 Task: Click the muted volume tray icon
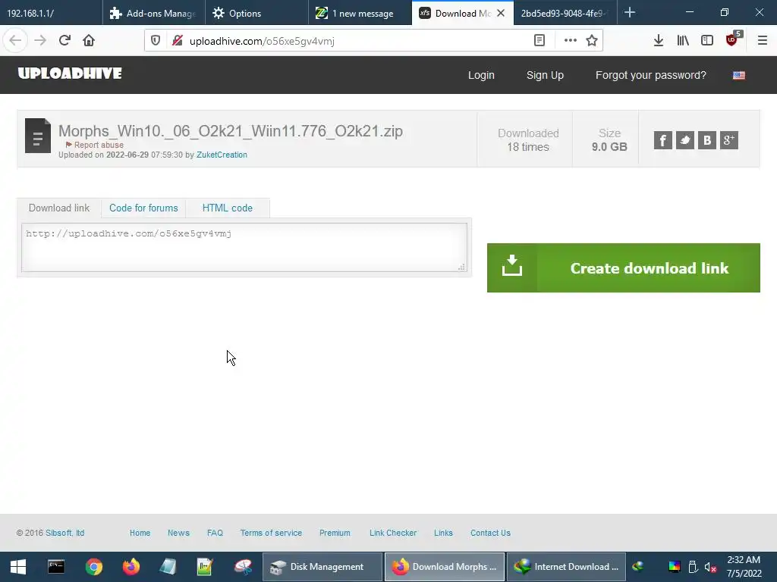click(710, 567)
